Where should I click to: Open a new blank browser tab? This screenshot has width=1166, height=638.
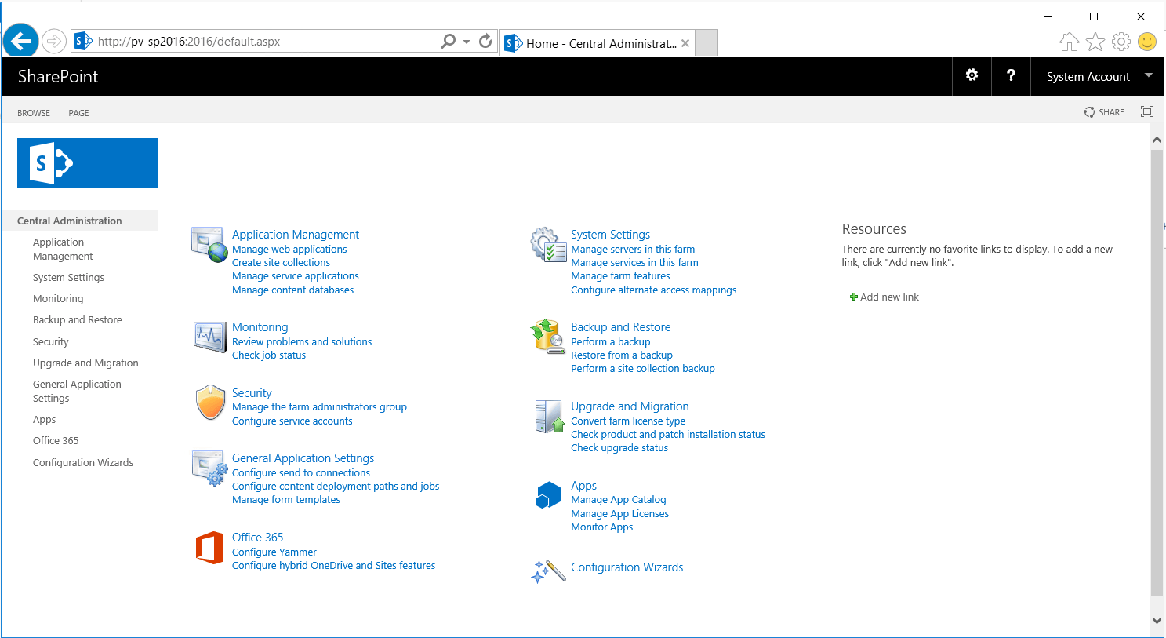(x=707, y=43)
